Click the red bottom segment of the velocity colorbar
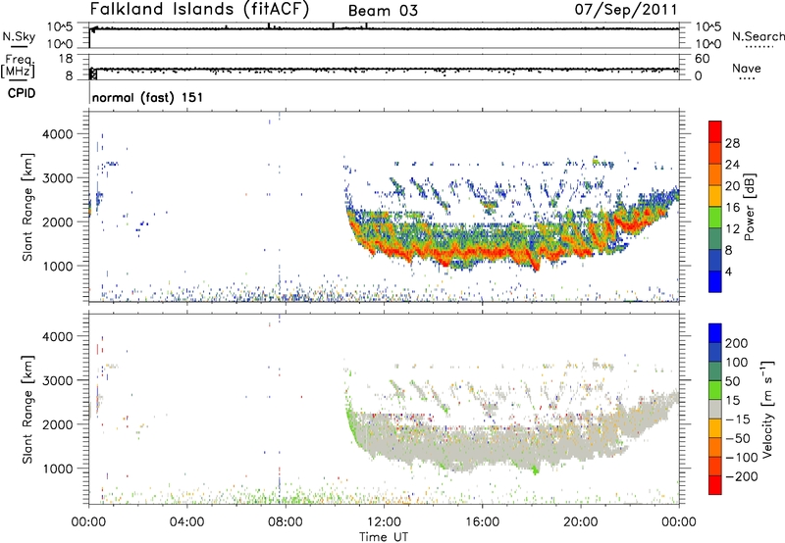Image resolution: width=785 pixels, height=543 pixels. click(x=715, y=485)
